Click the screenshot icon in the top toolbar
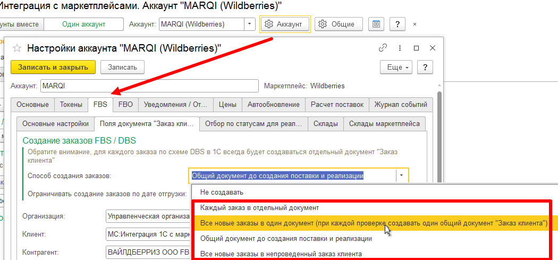Image resolution: width=558 pixels, height=260 pixels. 376,24
